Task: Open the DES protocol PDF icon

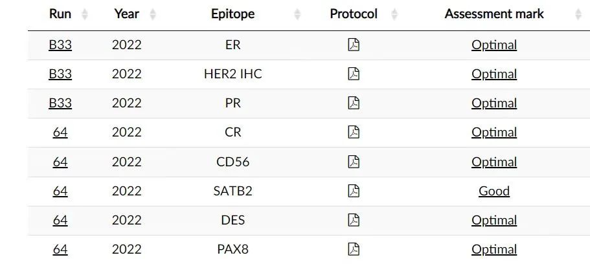Action: point(354,220)
